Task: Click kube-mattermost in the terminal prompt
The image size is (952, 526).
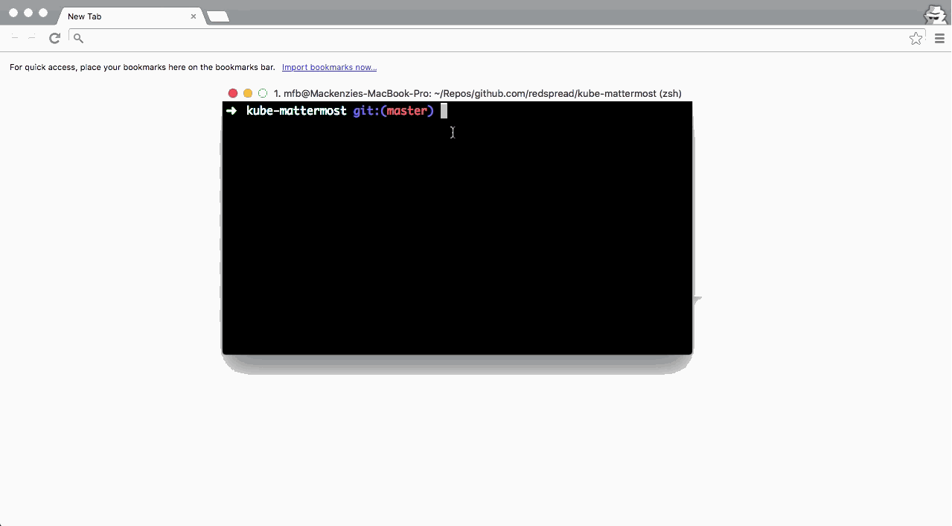Action: [x=296, y=111]
